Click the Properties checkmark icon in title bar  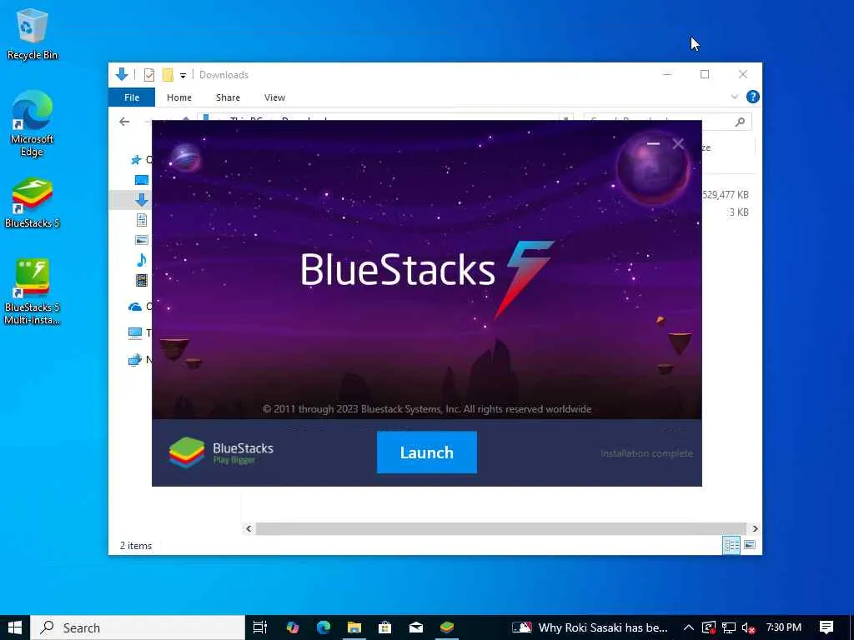pyautogui.click(x=148, y=75)
